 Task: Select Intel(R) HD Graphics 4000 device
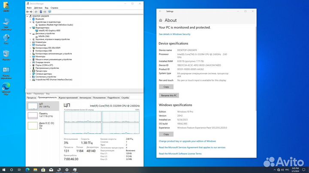pos(49,31)
